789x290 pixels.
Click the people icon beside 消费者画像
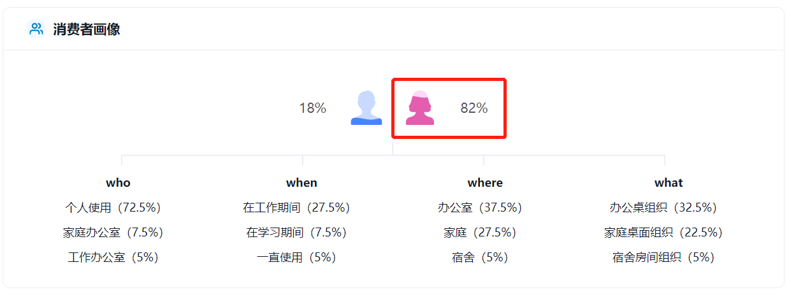pos(36,29)
